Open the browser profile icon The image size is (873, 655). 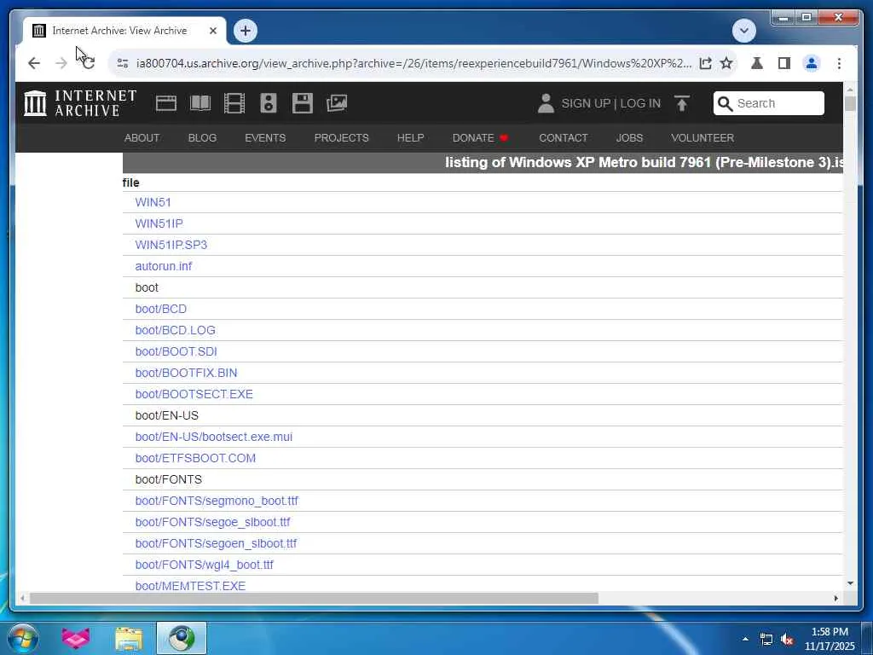click(x=812, y=63)
